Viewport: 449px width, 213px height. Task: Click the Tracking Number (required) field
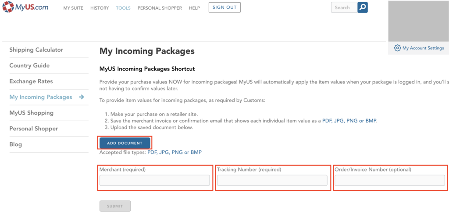pos(272,181)
